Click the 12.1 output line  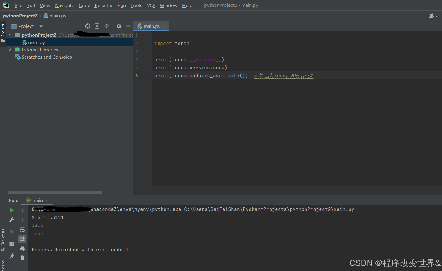coord(38,225)
